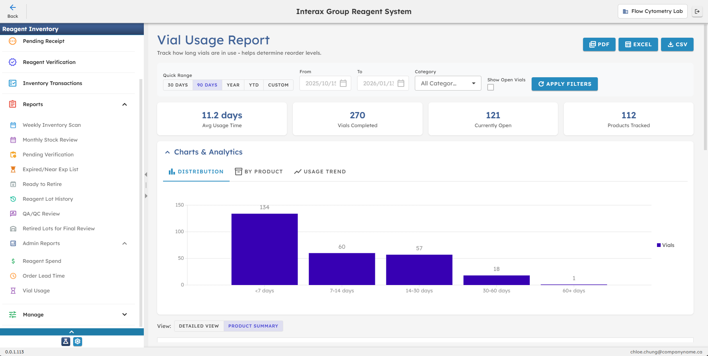Open Order Lead Time via its clock icon
This screenshot has height=356, width=708.
click(13, 276)
